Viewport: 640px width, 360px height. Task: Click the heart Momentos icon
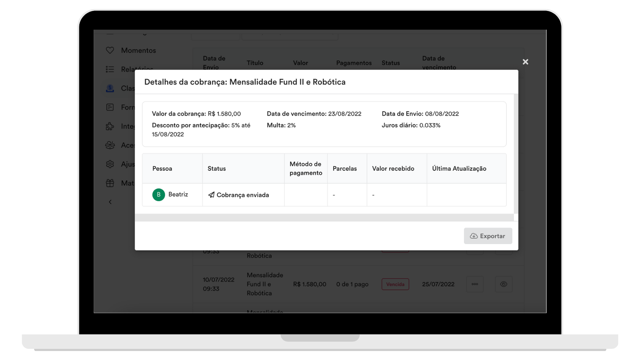click(110, 50)
